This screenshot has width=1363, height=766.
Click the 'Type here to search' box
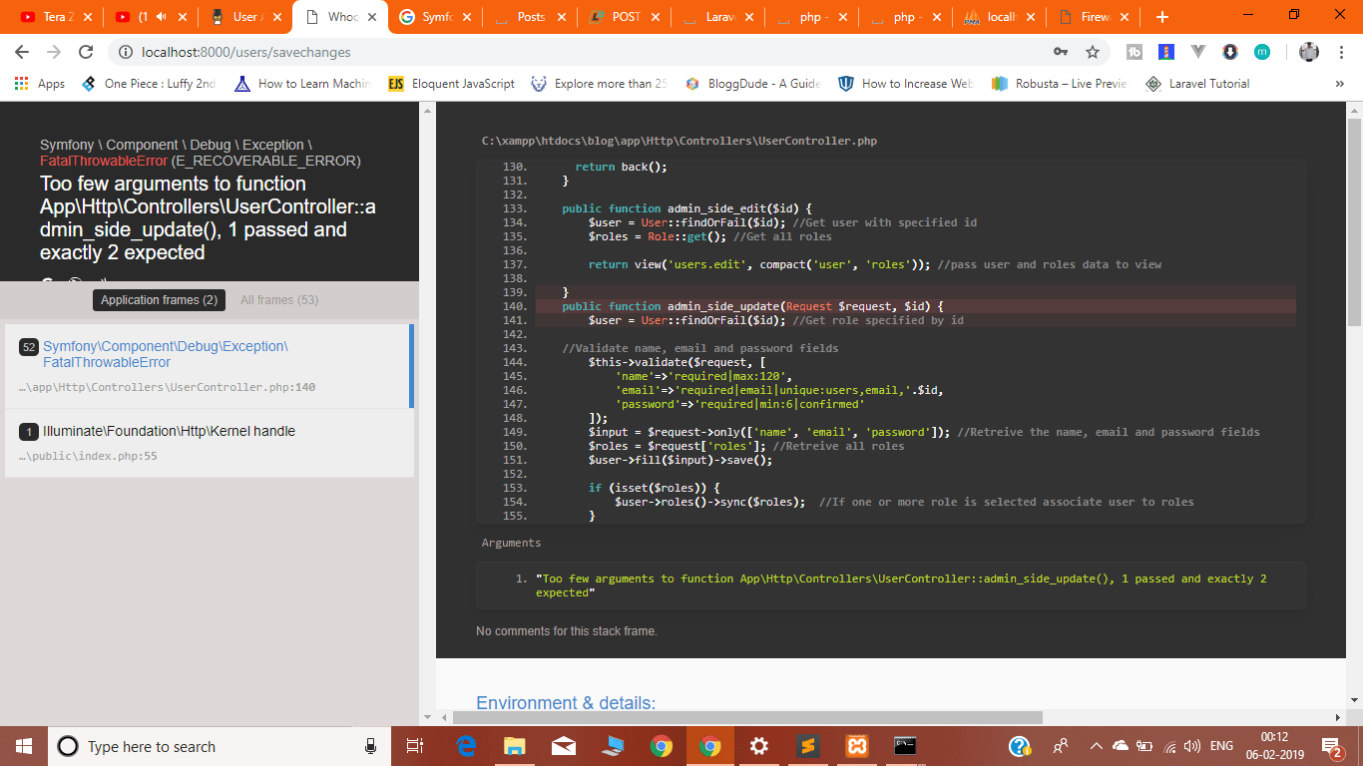pyautogui.click(x=200, y=745)
